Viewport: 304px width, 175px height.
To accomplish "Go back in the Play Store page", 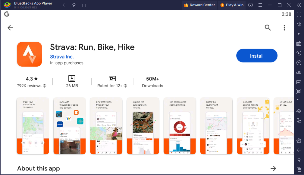I will click(10, 28).
